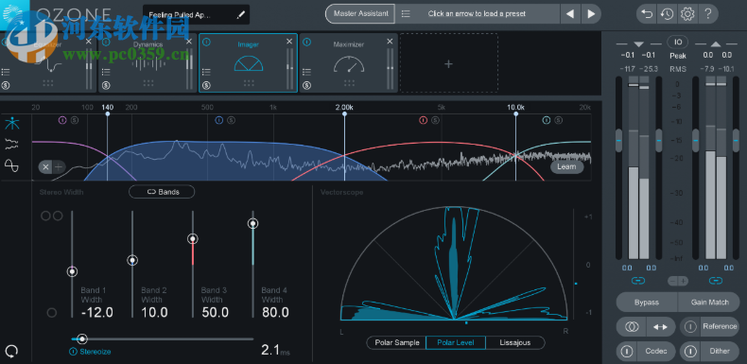Viewport: 747px width, 364px height.
Task: Toggle the Dynamics module power button
Action: (x=106, y=42)
